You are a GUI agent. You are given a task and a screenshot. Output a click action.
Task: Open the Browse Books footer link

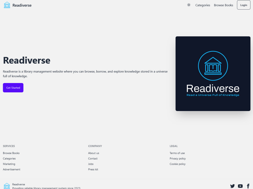(x=11, y=153)
